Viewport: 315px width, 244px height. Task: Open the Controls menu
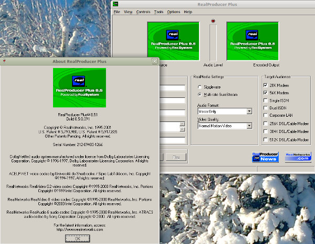pyautogui.click(x=143, y=12)
